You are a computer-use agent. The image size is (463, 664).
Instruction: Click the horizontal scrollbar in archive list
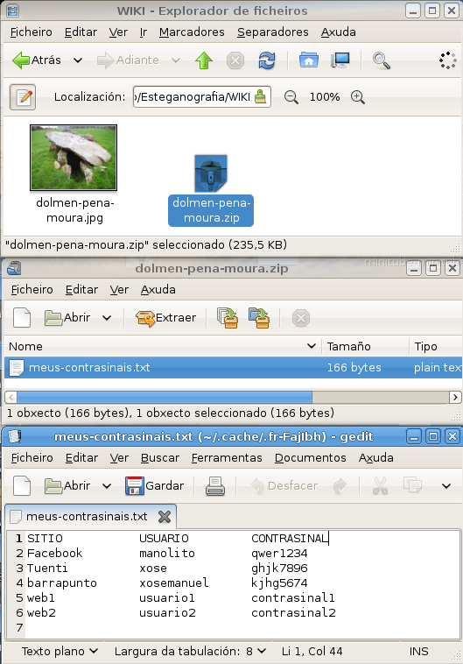(x=233, y=397)
